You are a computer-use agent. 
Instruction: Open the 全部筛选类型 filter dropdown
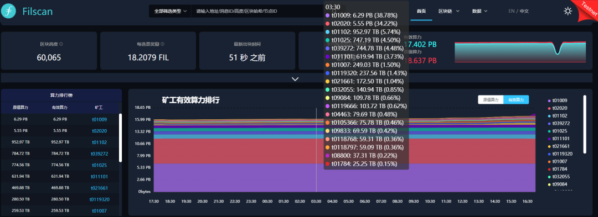pos(171,11)
